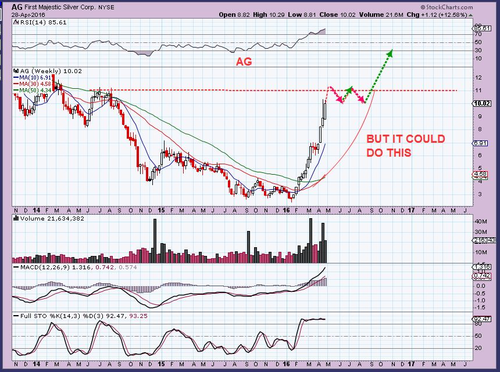
Task: Click the boxed '92.47' stochastic axis tag
Action: pyautogui.click(x=482, y=319)
